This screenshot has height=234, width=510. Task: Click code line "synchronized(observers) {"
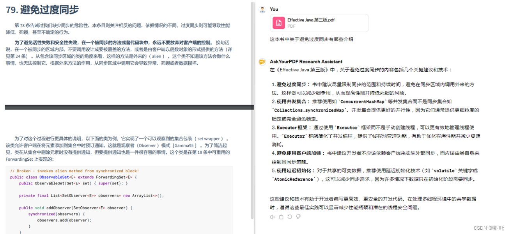56,214
